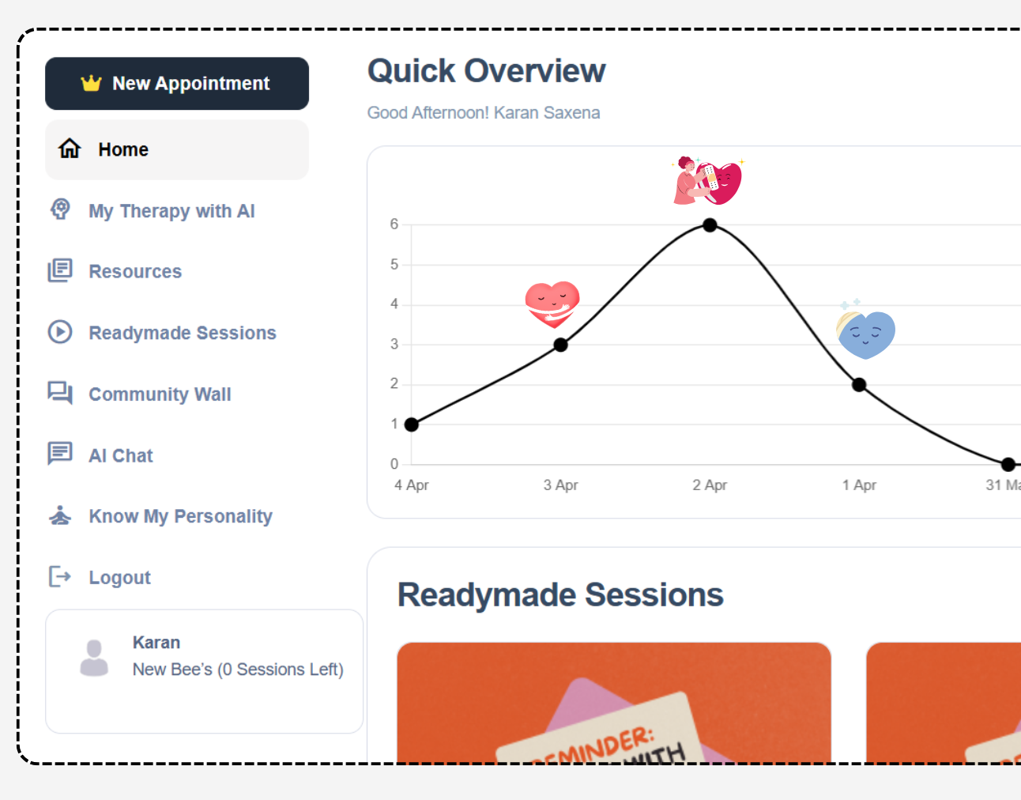Click Karan's profile avatar
The width and height of the screenshot is (1021, 800).
(x=94, y=658)
